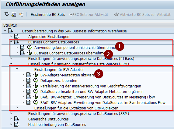Click the change log toolbar icon
174x129 pixels.
click(x=21, y=14)
